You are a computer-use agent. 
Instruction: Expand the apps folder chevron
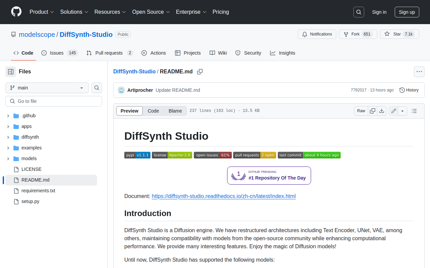tap(8, 126)
